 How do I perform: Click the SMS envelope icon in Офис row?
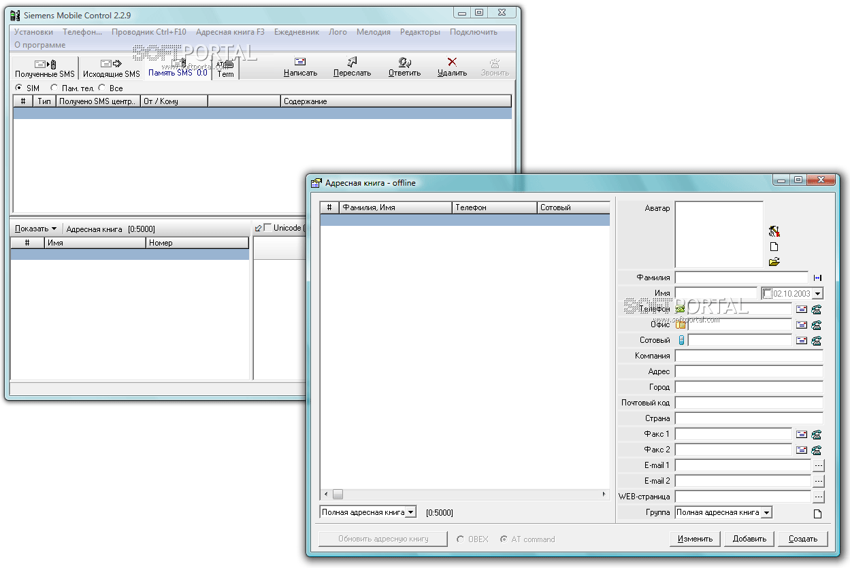coord(802,325)
